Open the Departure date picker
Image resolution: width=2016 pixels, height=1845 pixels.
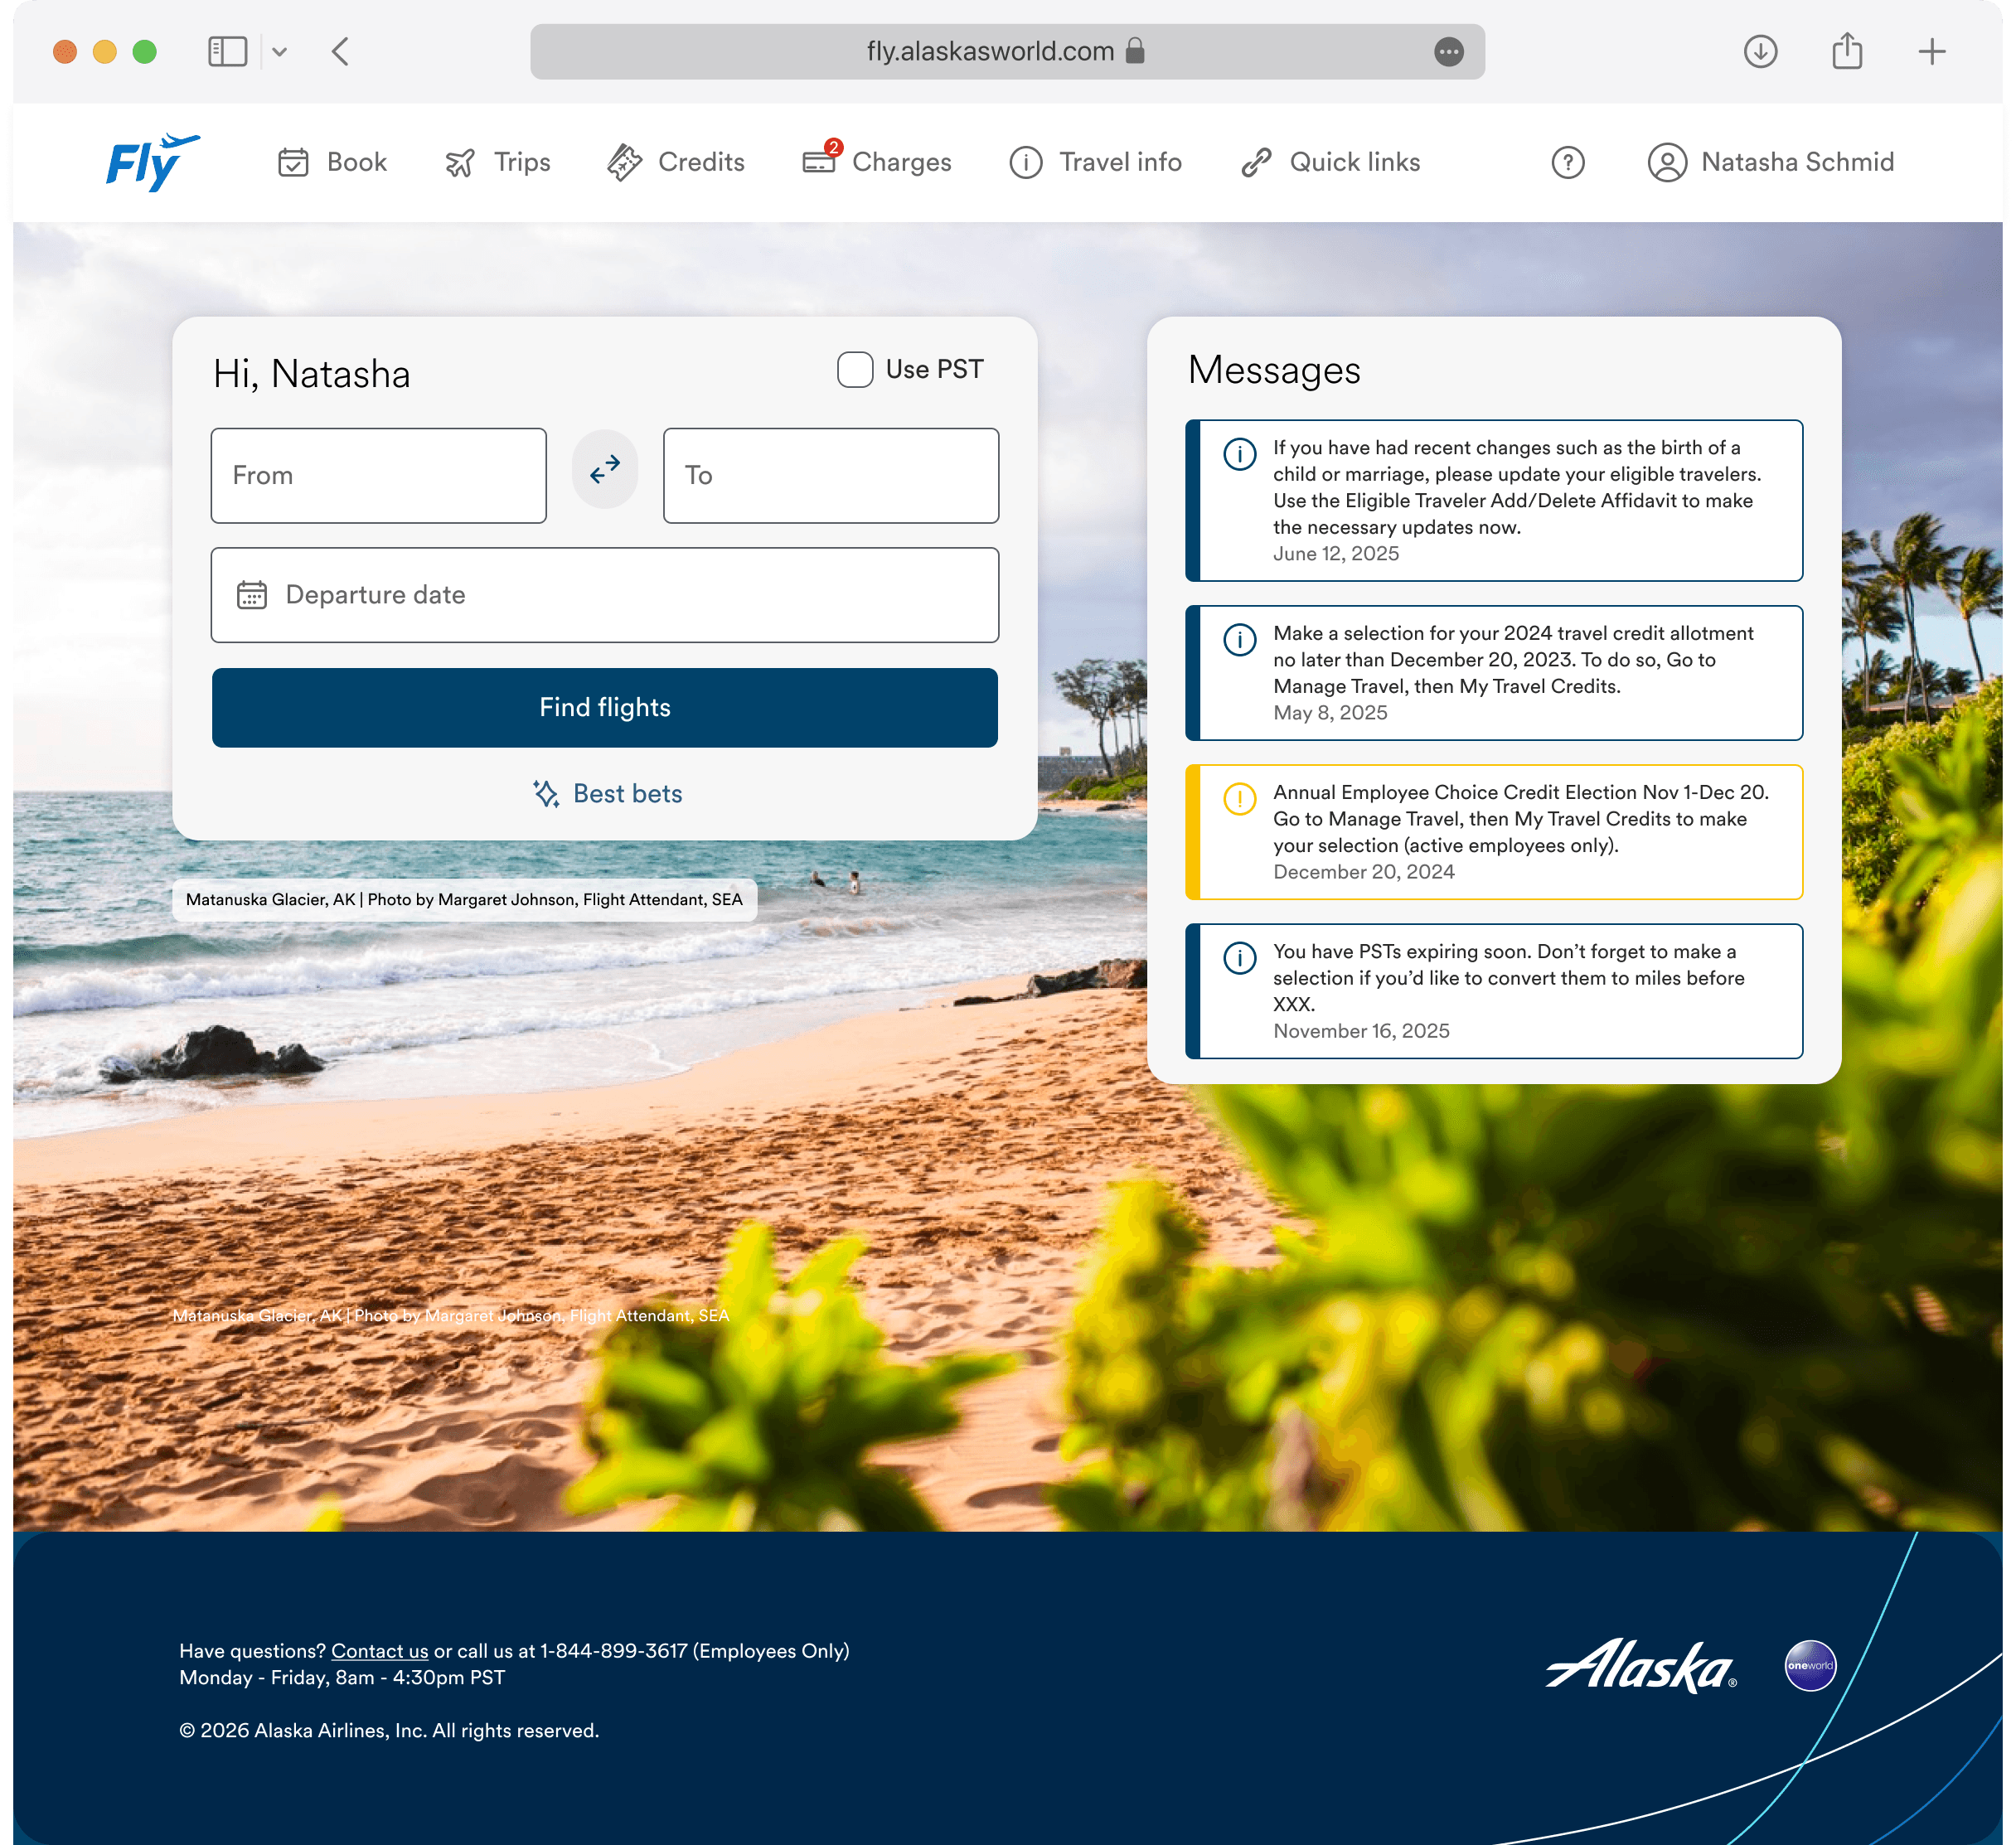coord(604,595)
